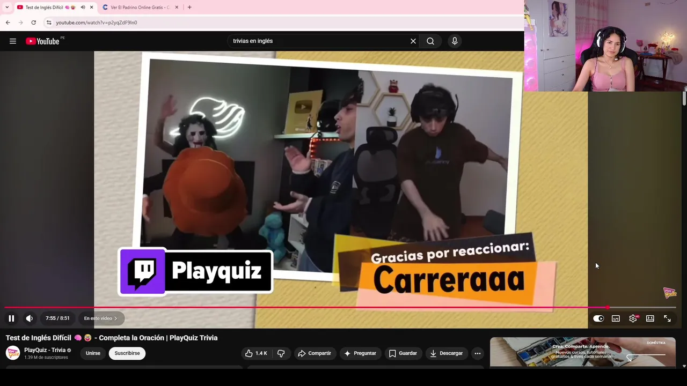Go to YouTube home via logo
The height and width of the screenshot is (386, 687).
[x=42, y=41]
